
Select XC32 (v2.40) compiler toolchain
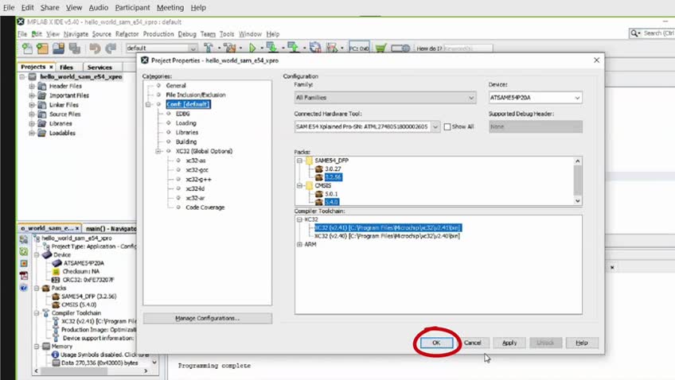pyautogui.click(x=375, y=236)
